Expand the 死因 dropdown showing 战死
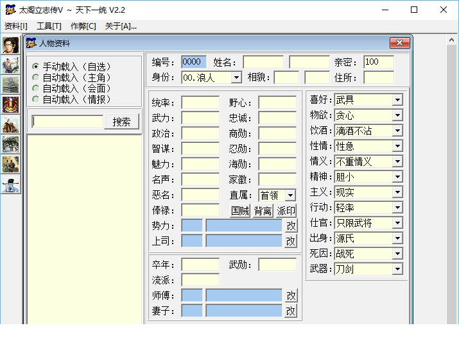 (397, 254)
